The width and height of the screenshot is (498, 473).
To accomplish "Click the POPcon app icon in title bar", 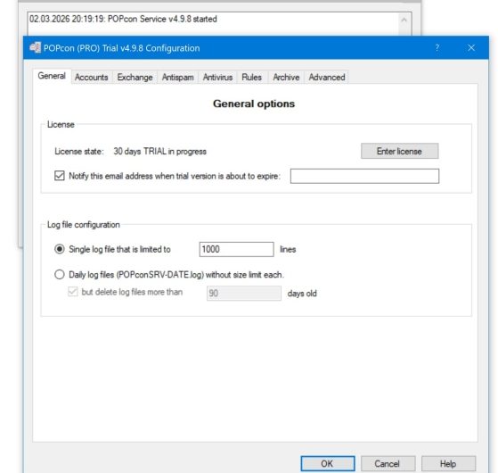I will coord(35,47).
